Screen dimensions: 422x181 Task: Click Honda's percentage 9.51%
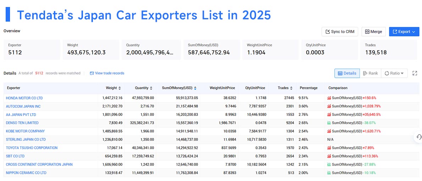[303, 98]
